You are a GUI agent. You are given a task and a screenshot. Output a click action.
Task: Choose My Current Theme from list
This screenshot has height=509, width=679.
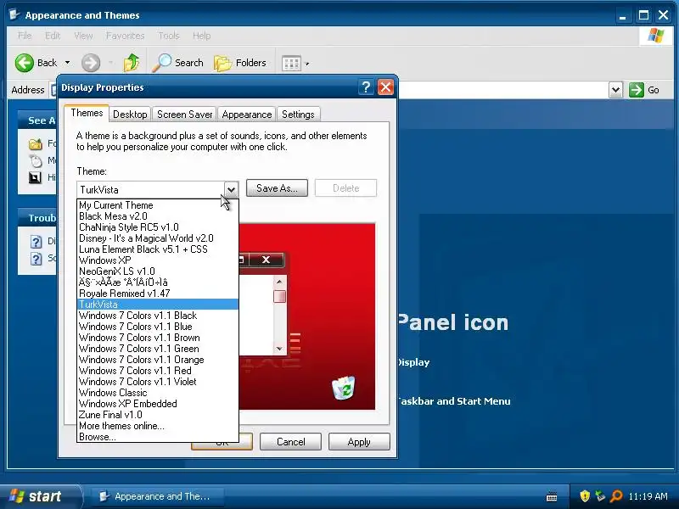click(x=158, y=205)
